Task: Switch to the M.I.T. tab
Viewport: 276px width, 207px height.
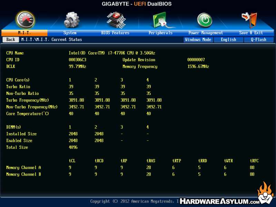Action: tap(24, 33)
